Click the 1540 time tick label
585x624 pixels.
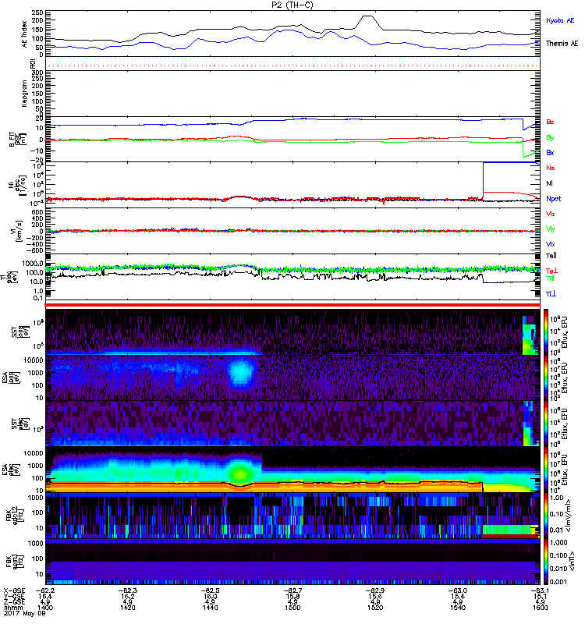pos(458,608)
